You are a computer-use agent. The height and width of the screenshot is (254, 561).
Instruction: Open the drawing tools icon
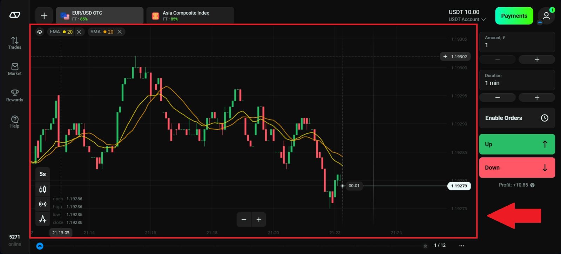tap(42, 219)
